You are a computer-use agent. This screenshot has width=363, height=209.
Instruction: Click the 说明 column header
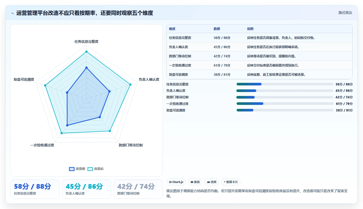coord(250,29)
